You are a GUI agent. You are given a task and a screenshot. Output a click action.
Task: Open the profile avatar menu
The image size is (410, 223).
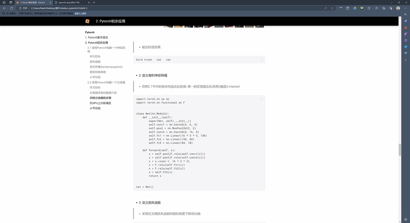[x=398, y=8]
